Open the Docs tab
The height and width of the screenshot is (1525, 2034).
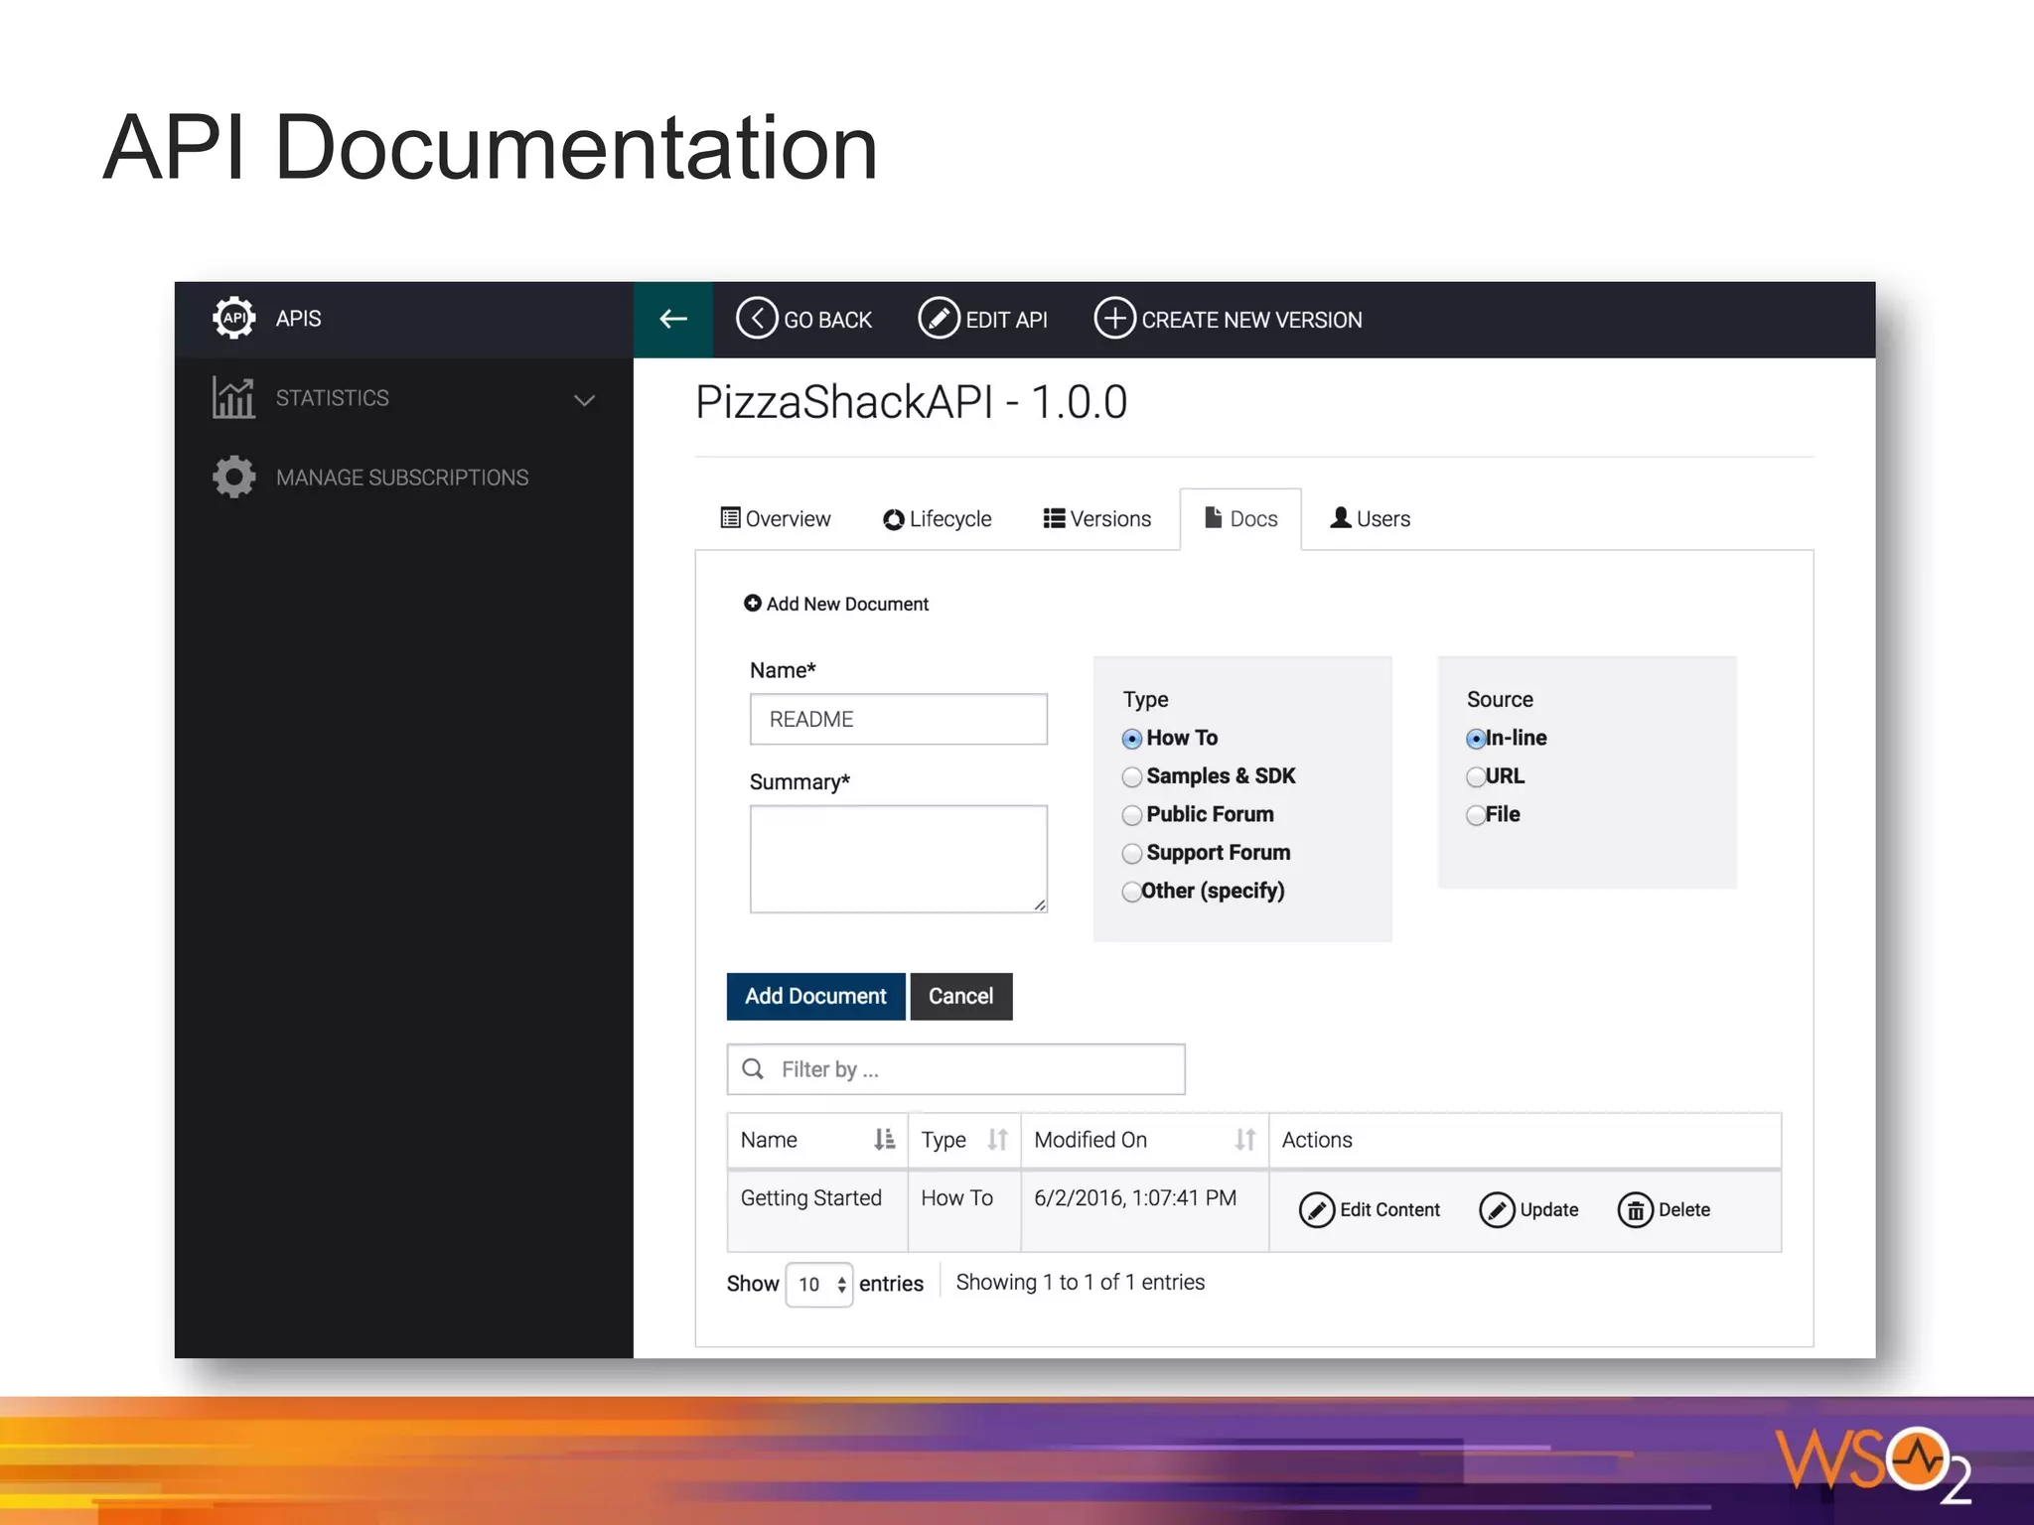click(x=1240, y=518)
